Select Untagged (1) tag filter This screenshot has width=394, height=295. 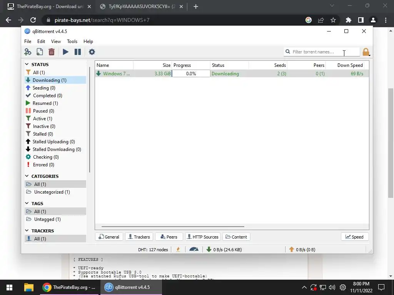coord(55,219)
